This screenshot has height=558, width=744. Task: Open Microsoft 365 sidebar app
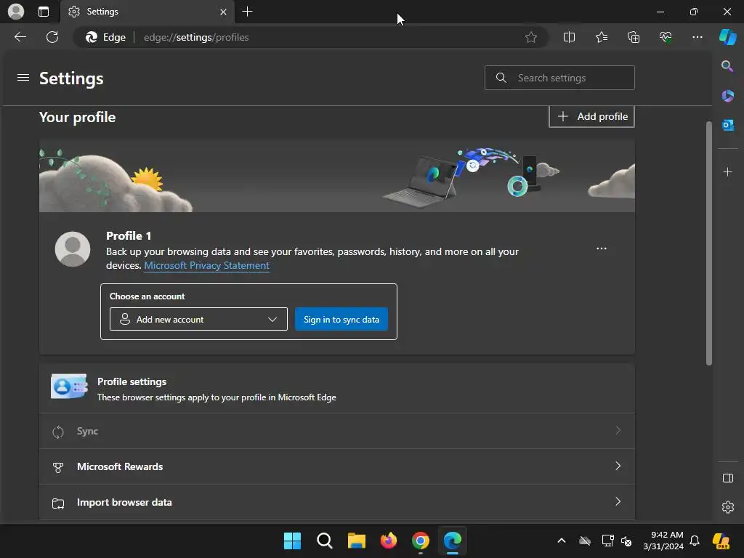point(727,95)
